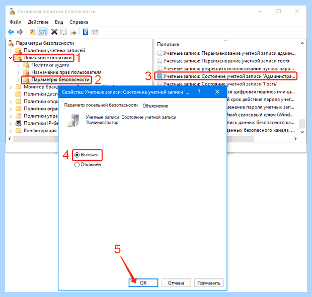The width and height of the screenshot is (312, 297).
Task: Click the Local Security Policy title bar icon
Action: (x=12, y=12)
